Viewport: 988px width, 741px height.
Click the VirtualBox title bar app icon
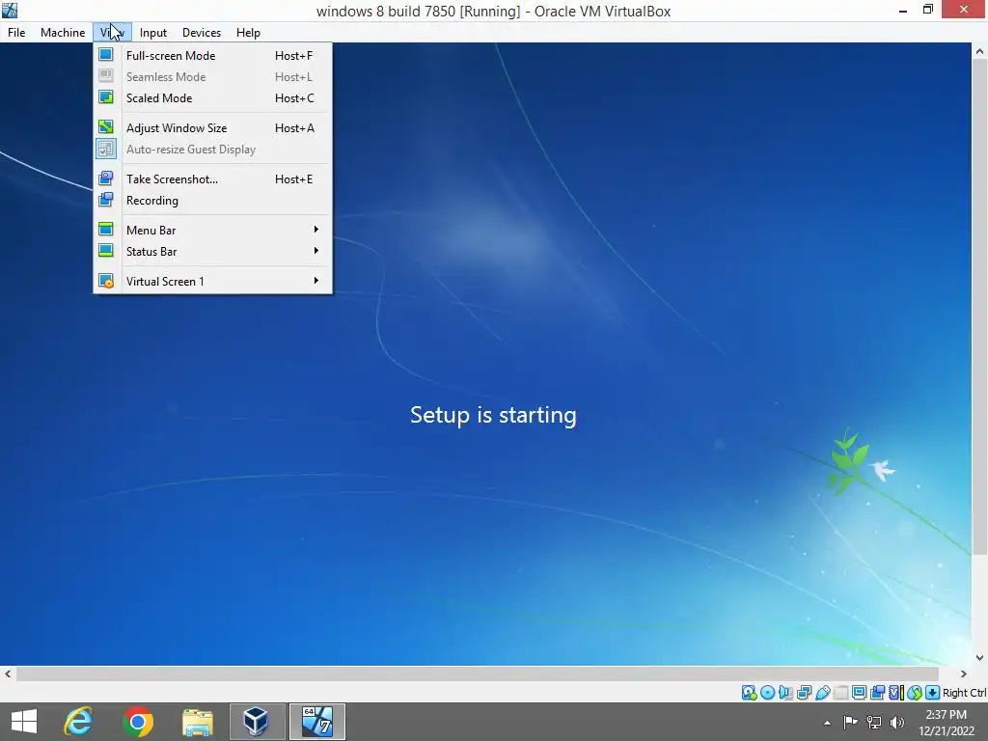(x=10, y=10)
